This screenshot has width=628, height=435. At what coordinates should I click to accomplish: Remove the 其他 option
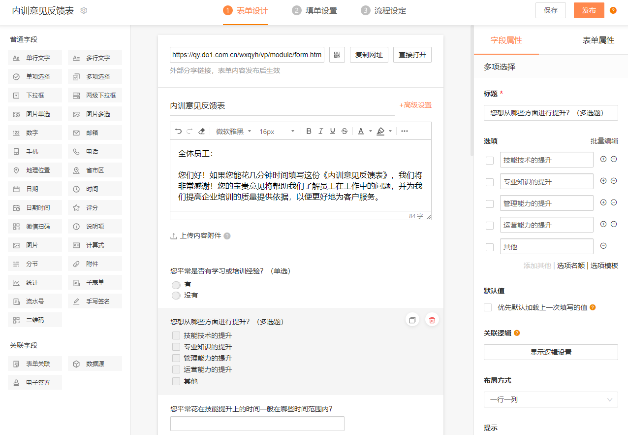[x=603, y=246]
